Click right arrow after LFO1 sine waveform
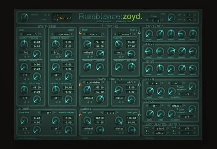The height and width of the screenshot is (149, 217). (163, 83)
